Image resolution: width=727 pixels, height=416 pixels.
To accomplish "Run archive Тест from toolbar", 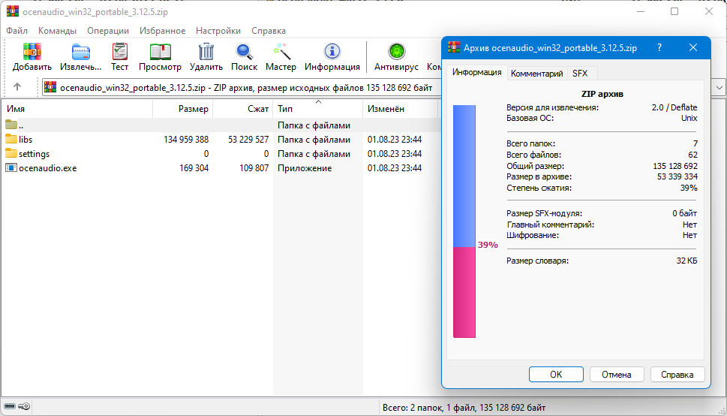I will click(119, 52).
